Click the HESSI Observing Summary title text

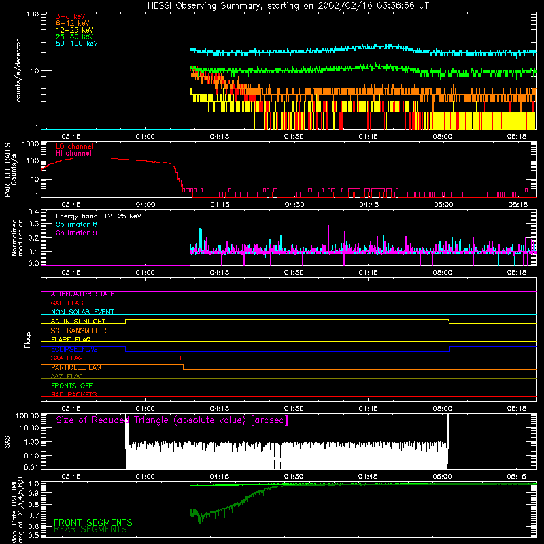[288, 6]
